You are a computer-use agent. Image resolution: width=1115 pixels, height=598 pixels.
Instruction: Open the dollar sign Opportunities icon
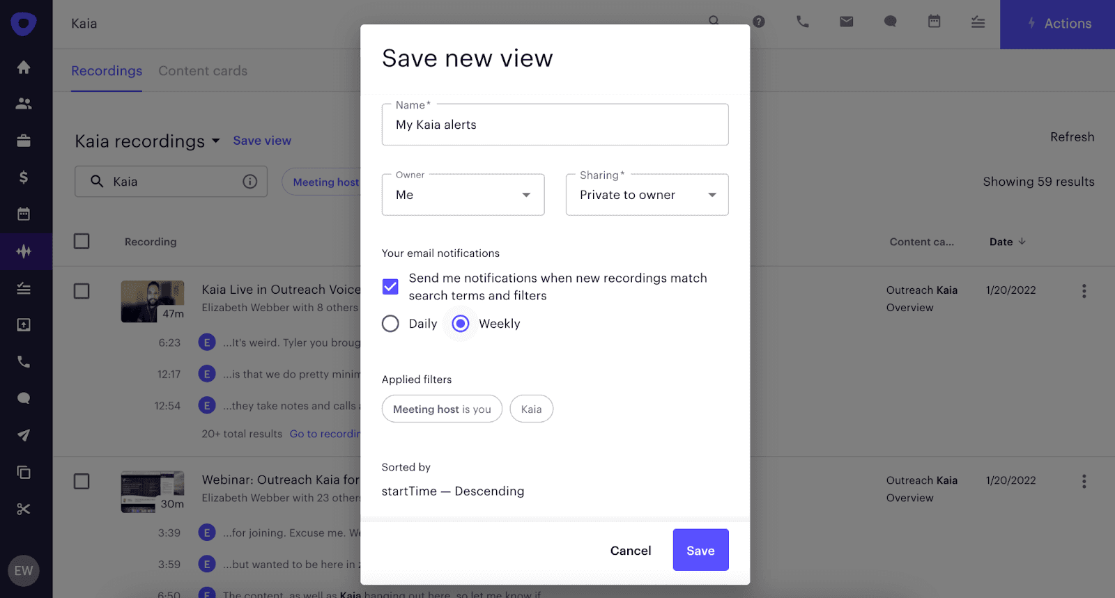(24, 178)
